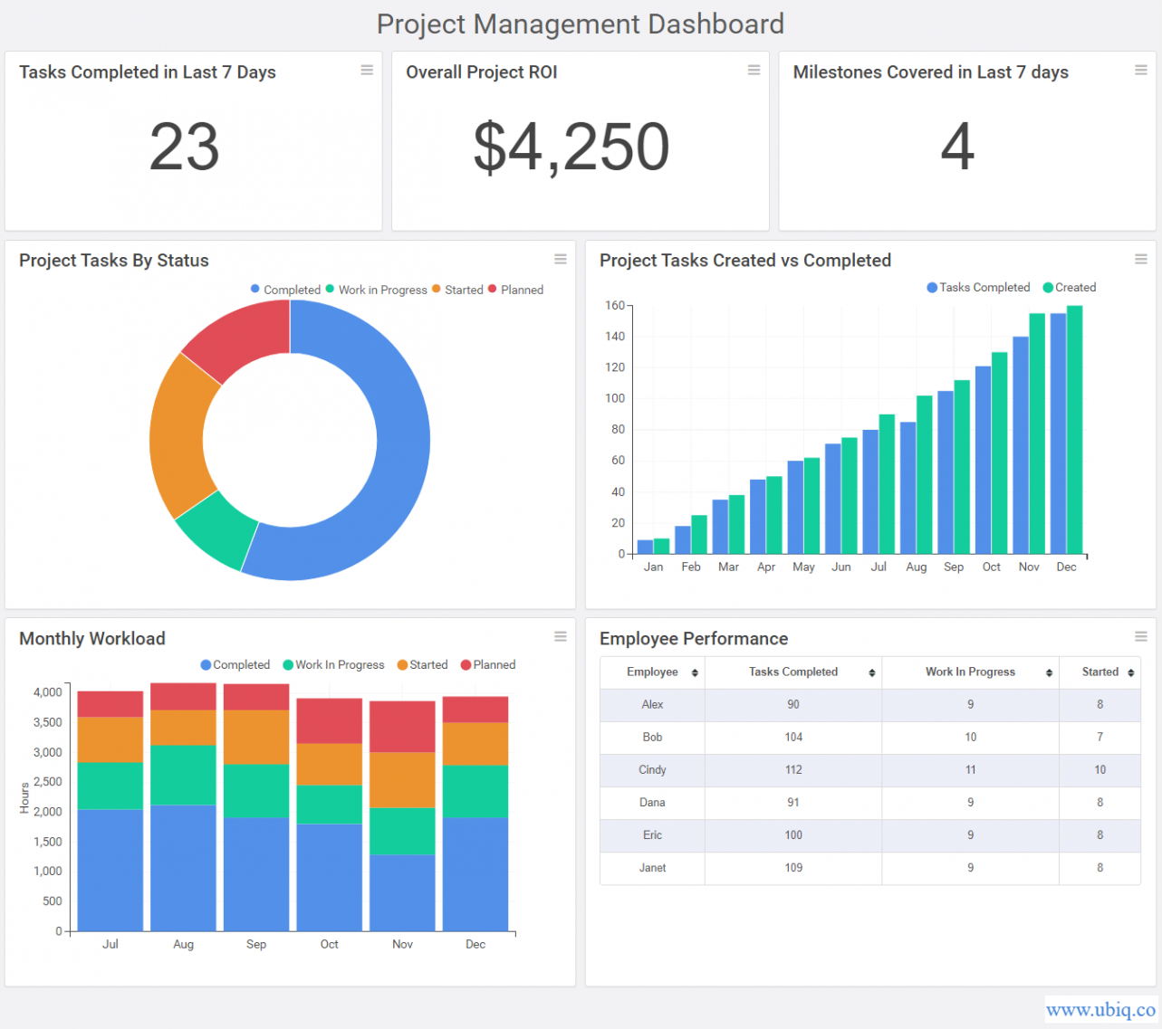Toggle Created series in bar chart legend

[x=1070, y=288]
